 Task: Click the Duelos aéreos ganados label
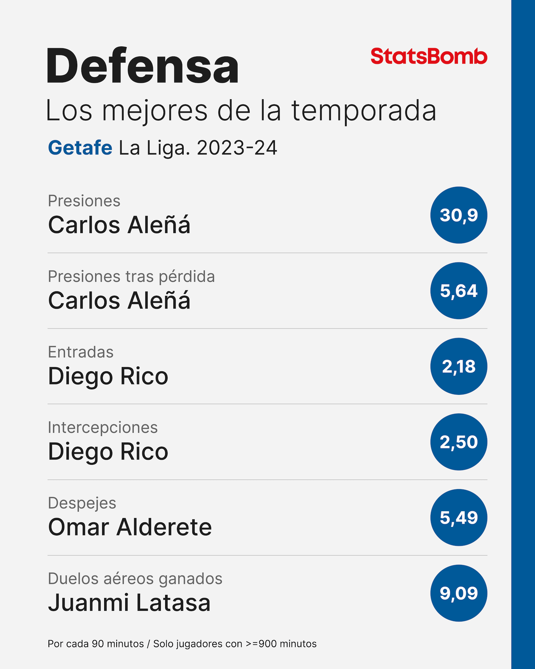click(135, 579)
